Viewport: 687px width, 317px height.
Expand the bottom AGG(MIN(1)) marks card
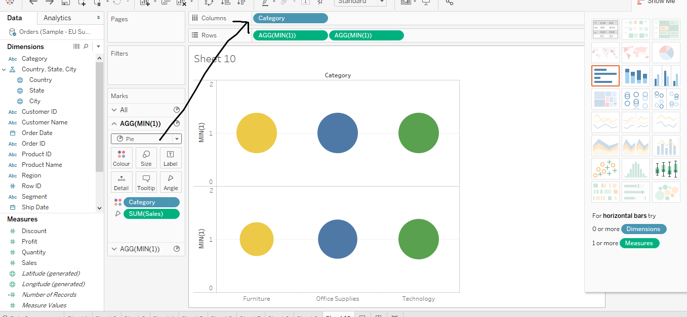pos(115,249)
